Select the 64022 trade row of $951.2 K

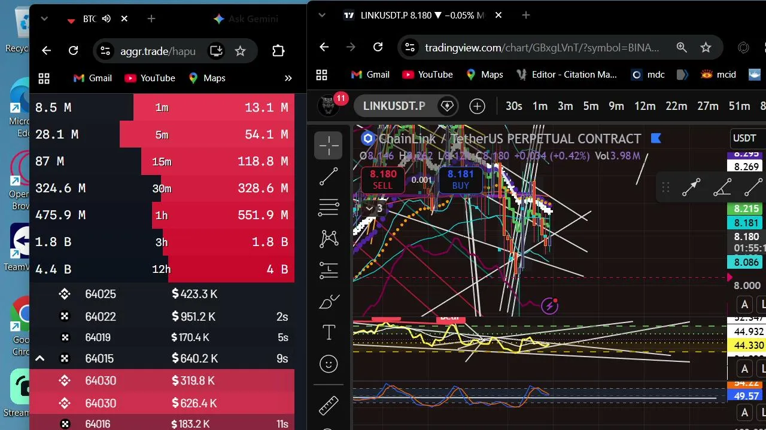pyautogui.click(x=162, y=317)
